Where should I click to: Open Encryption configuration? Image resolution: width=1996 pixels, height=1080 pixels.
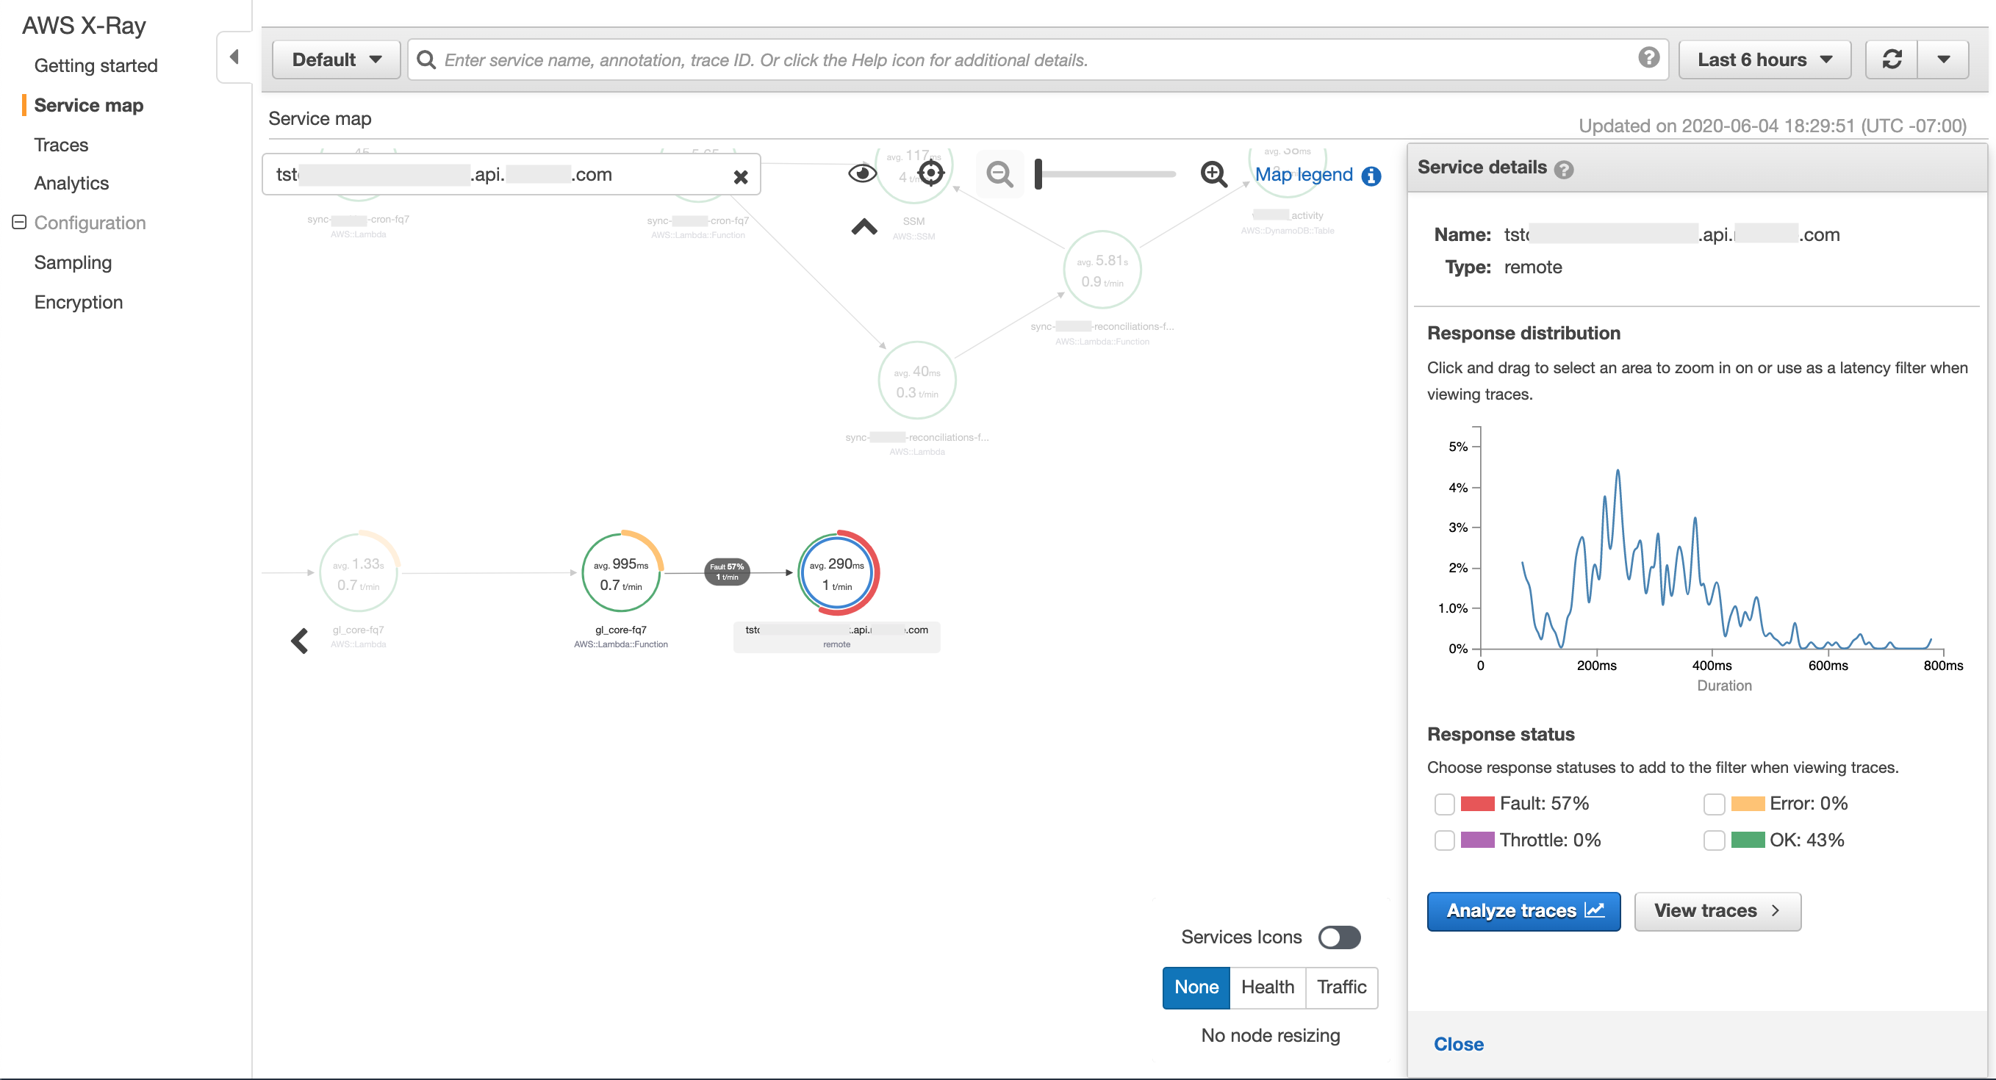tap(78, 302)
